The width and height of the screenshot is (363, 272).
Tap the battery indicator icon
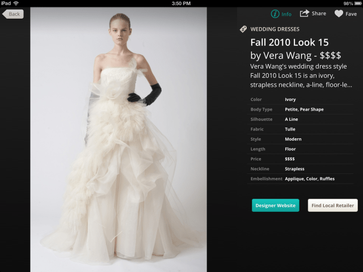click(358, 3)
